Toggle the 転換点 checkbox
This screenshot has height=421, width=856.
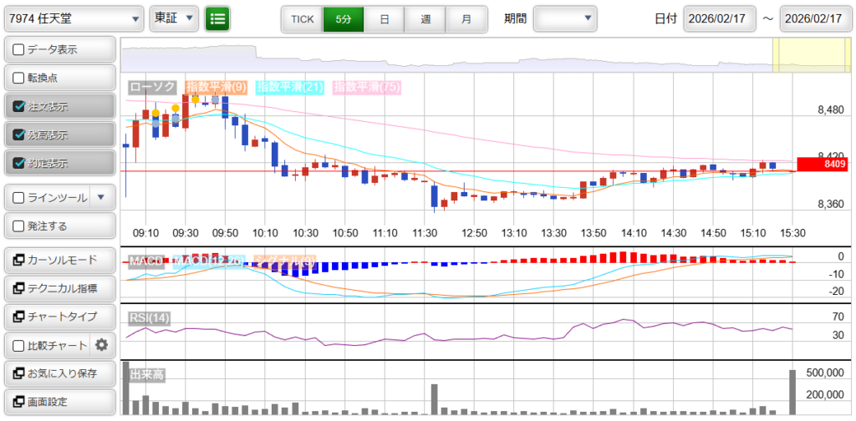click(x=19, y=78)
